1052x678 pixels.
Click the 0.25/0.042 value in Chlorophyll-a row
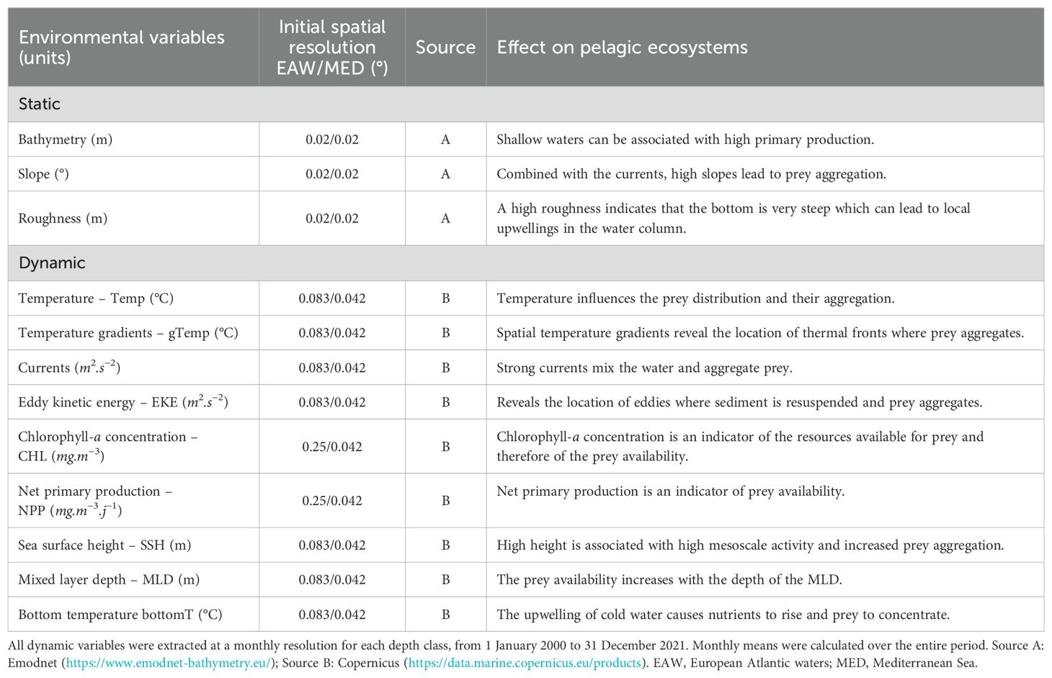click(x=332, y=447)
